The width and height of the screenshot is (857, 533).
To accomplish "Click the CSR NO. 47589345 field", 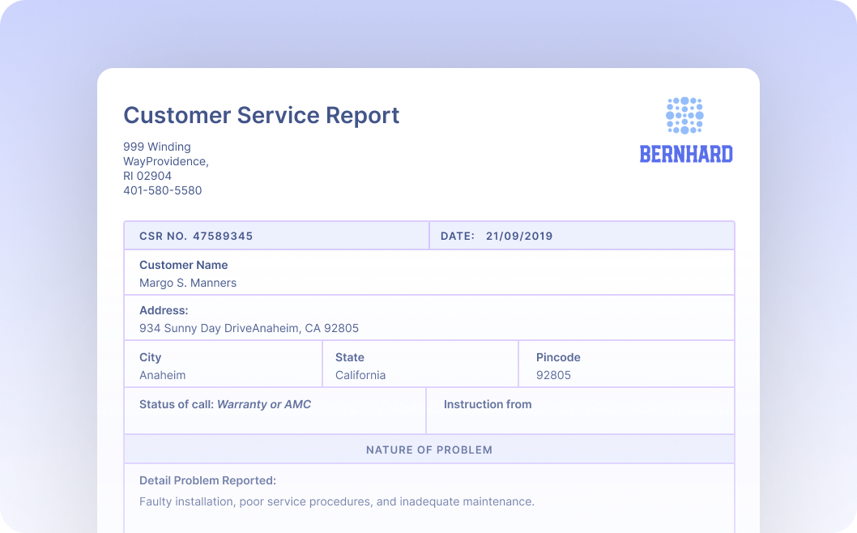I will [x=196, y=237].
